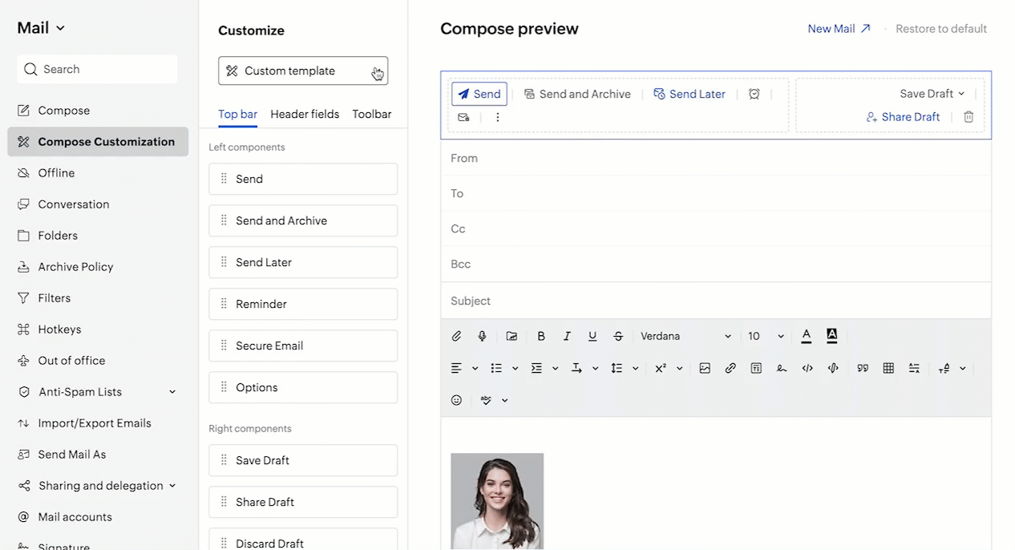The height and width of the screenshot is (550, 1015).
Task: Click the Send button in the preview
Action: pyautogui.click(x=479, y=94)
